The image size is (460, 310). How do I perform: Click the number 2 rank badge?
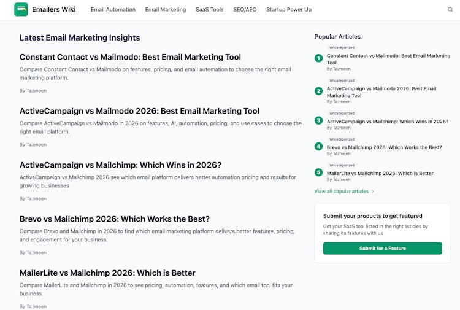318,91
